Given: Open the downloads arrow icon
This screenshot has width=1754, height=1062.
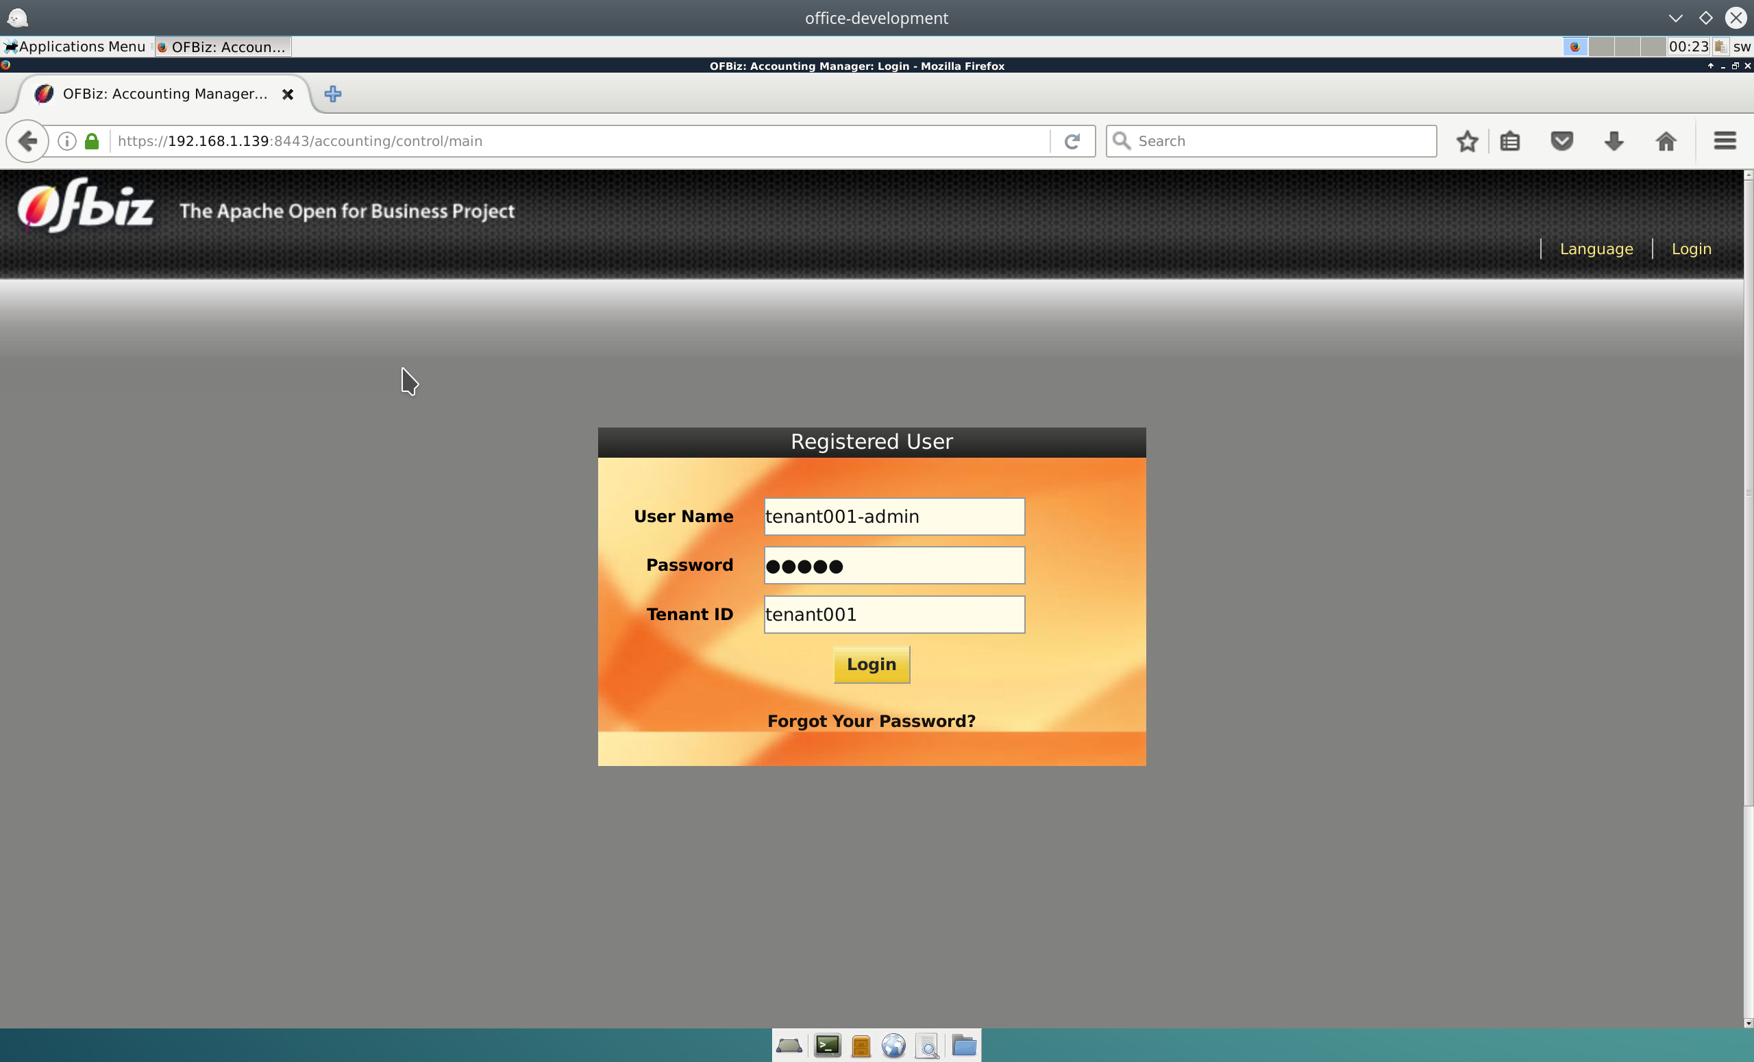Looking at the screenshot, I should click(x=1614, y=141).
